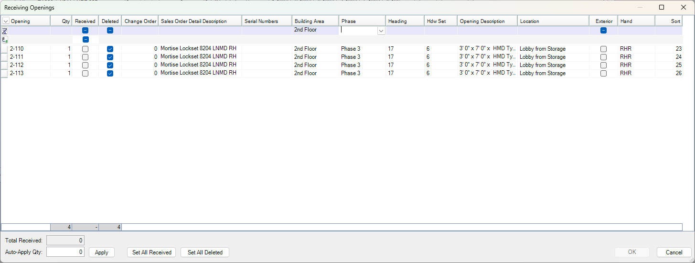Toggle the Received filter tri-state box
Image resolution: width=695 pixels, height=263 pixels.
coord(85,31)
